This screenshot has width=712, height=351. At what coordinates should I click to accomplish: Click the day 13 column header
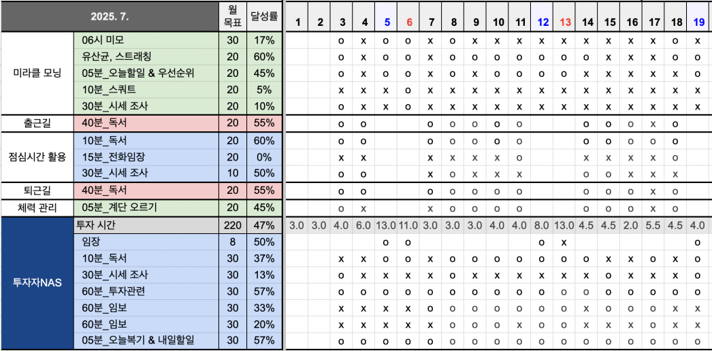click(565, 22)
